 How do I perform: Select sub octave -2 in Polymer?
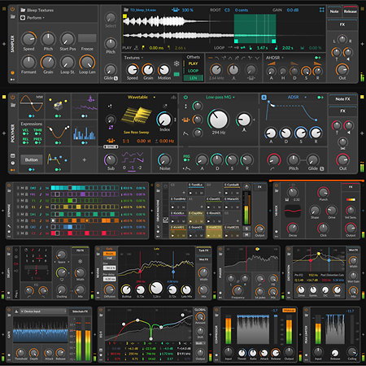click(x=140, y=168)
